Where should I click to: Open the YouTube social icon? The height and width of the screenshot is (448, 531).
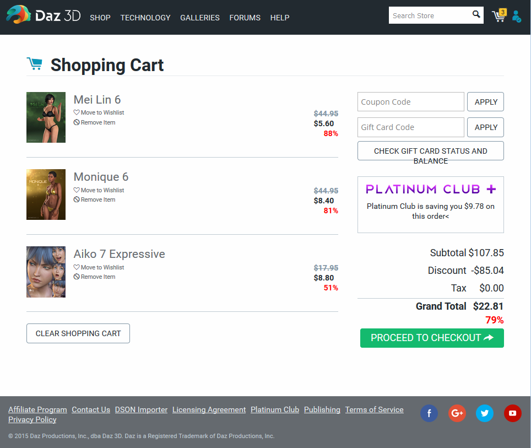[512, 413]
